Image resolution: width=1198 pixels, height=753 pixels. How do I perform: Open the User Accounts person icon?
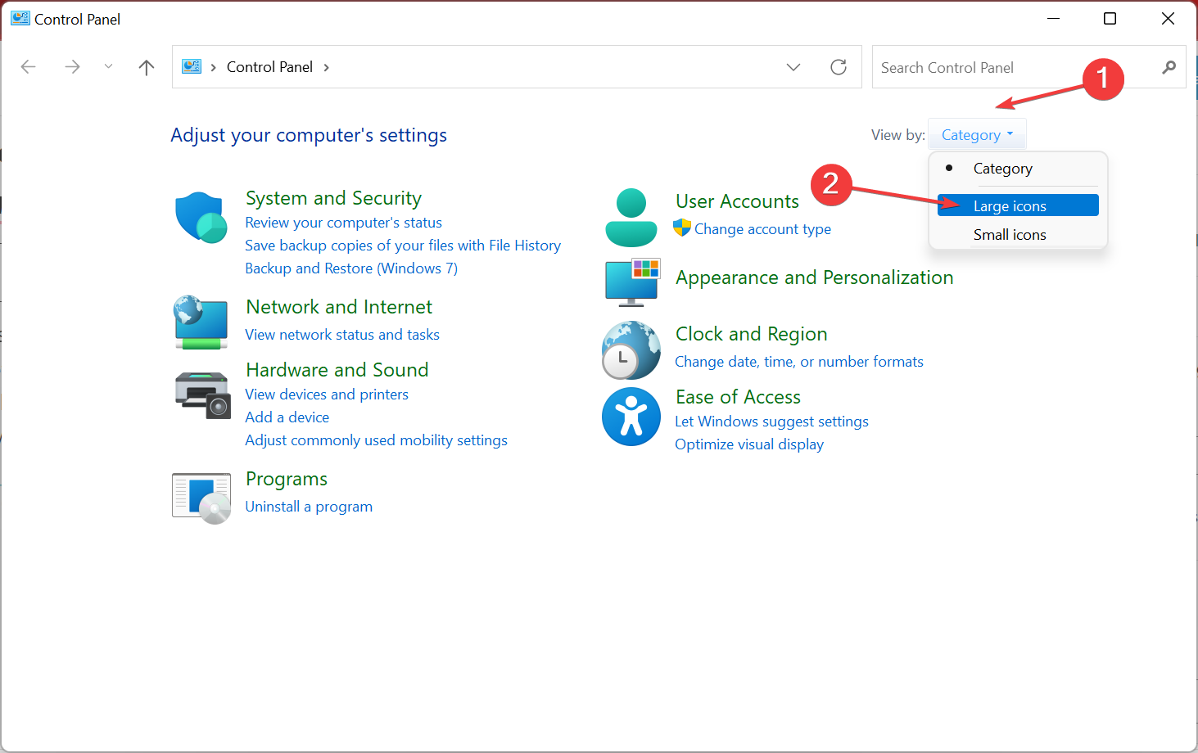pos(631,218)
